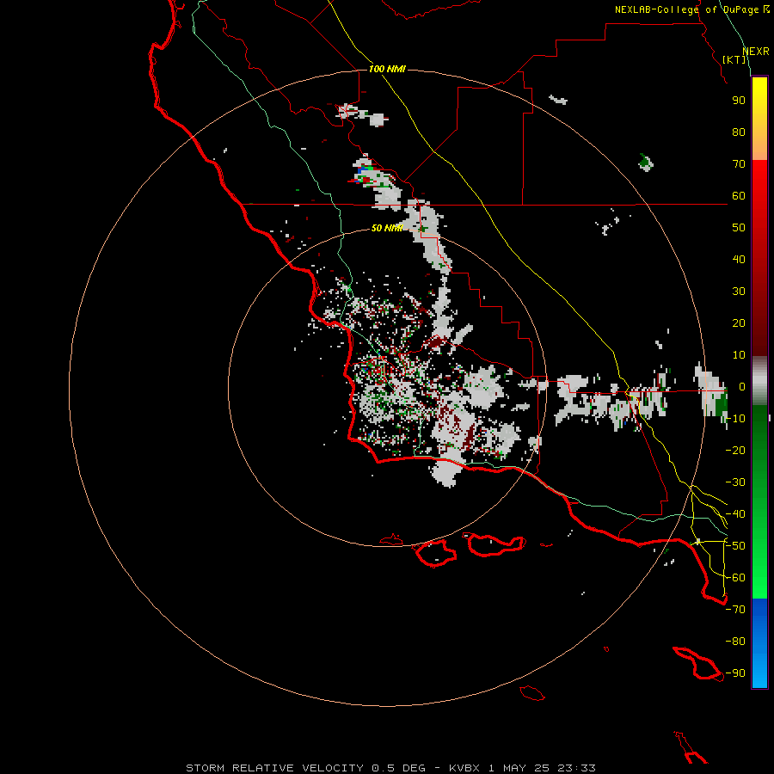Click the 0.5 DEG elevation text

399,768
